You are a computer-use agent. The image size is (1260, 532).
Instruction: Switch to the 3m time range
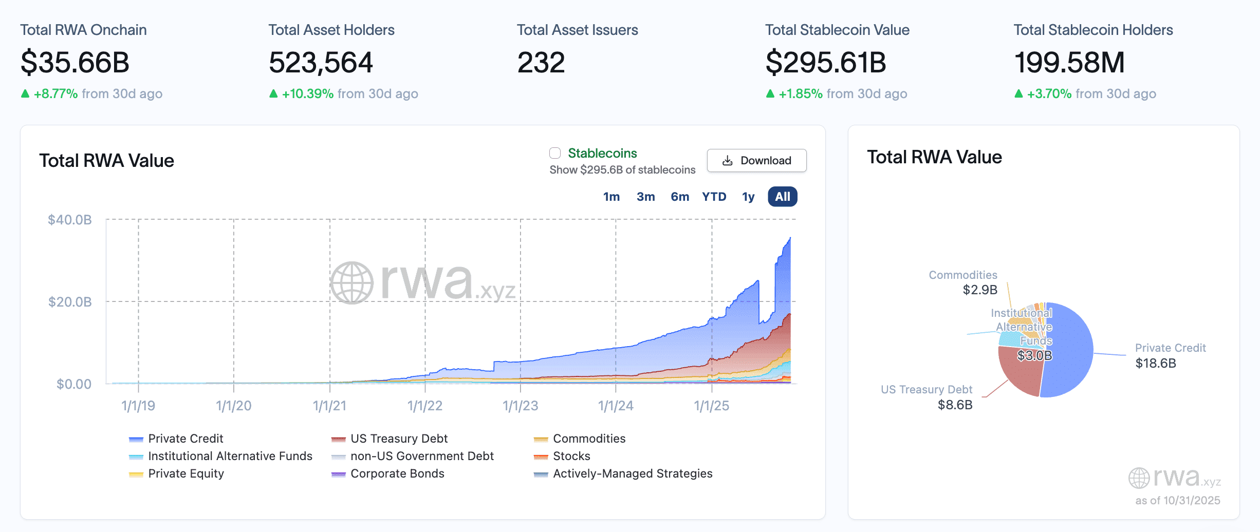tap(645, 197)
